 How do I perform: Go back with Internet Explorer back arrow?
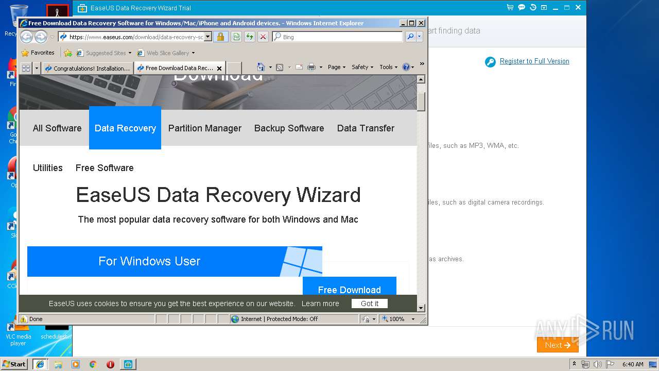27,37
